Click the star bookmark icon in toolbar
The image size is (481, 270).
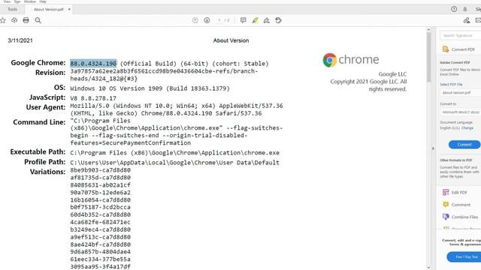pyautogui.click(x=3, y=20)
